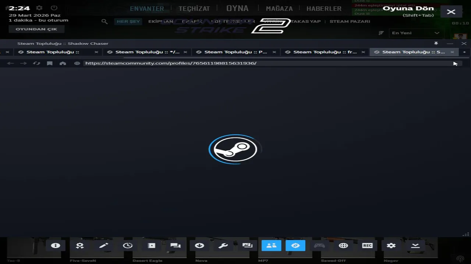Select the HER ŞEY inventory filter

128,22
